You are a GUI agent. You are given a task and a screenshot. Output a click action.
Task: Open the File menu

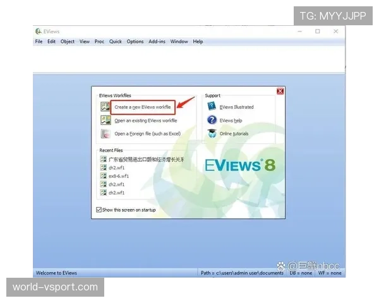click(x=39, y=41)
